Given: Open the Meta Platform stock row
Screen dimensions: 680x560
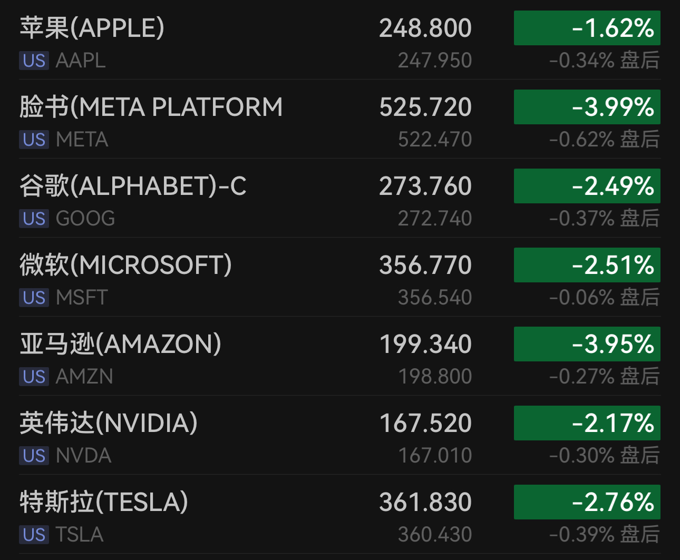Looking at the screenshot, I should [151, 107].
